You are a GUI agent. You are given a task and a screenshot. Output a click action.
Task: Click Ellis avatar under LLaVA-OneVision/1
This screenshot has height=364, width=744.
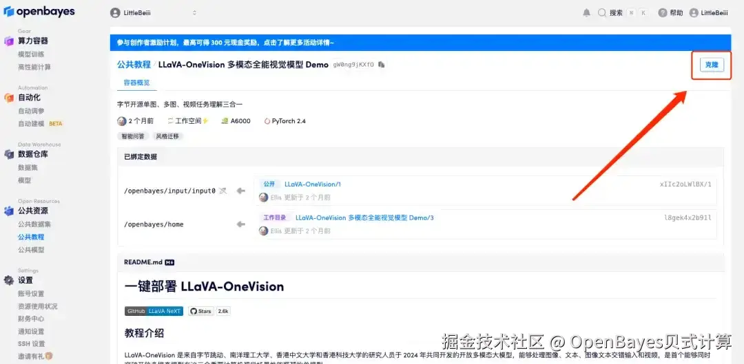(x=263, y=197)
